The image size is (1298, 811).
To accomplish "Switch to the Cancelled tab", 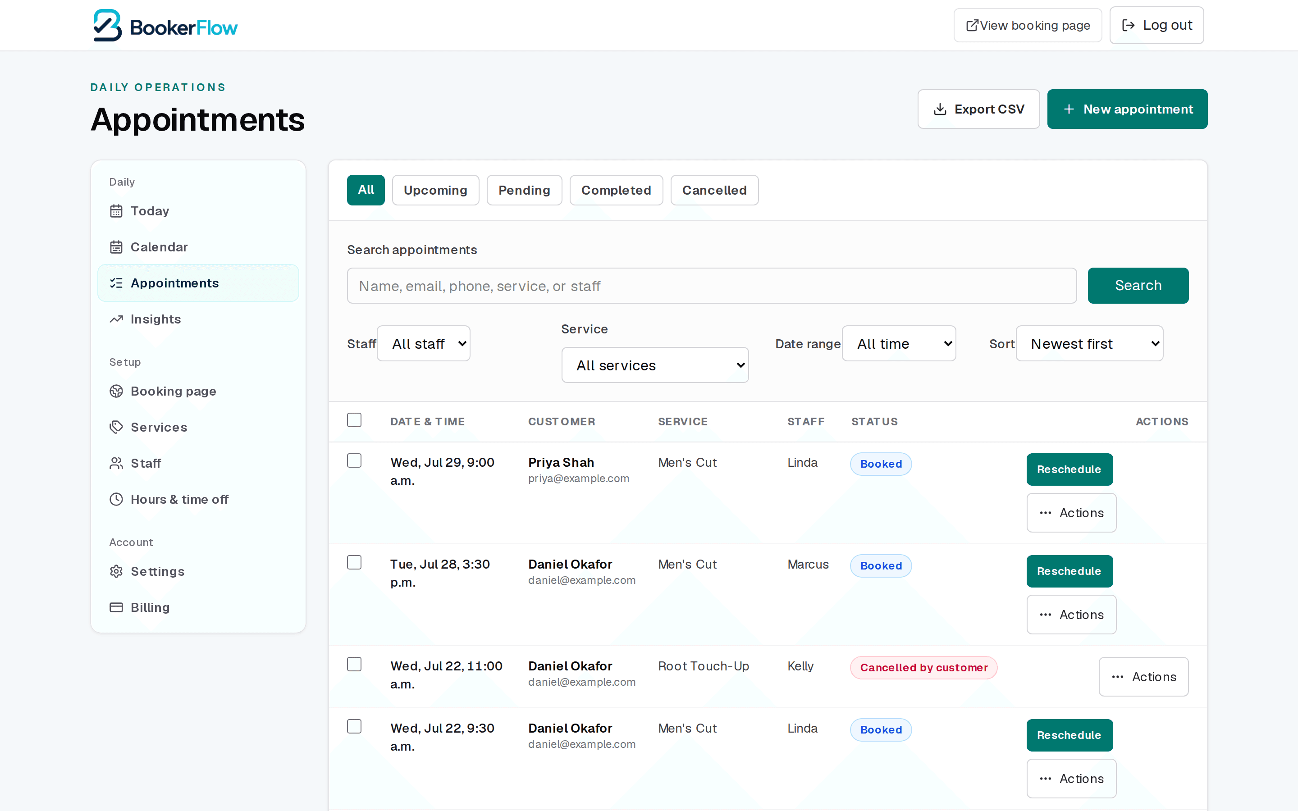I will [x=714, y=190].
